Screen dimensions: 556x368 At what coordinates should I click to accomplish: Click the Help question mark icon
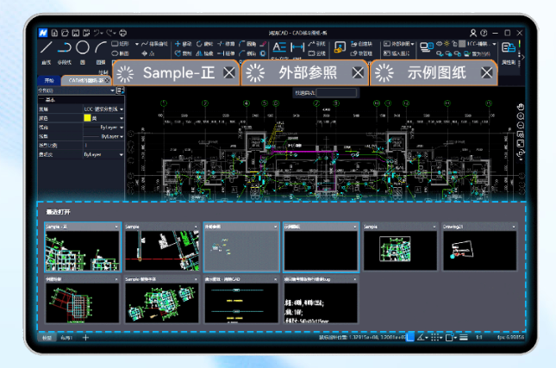(x=484, y=32)
